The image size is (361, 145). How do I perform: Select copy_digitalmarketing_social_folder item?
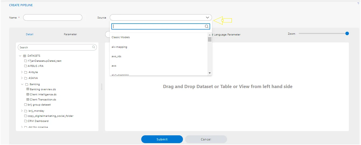click(x=51, y=116)
